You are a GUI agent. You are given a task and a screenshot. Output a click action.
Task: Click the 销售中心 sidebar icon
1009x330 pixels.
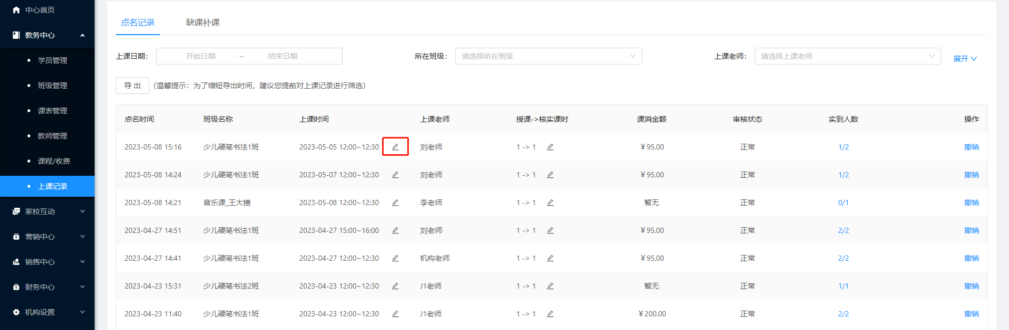click(16, 262)
